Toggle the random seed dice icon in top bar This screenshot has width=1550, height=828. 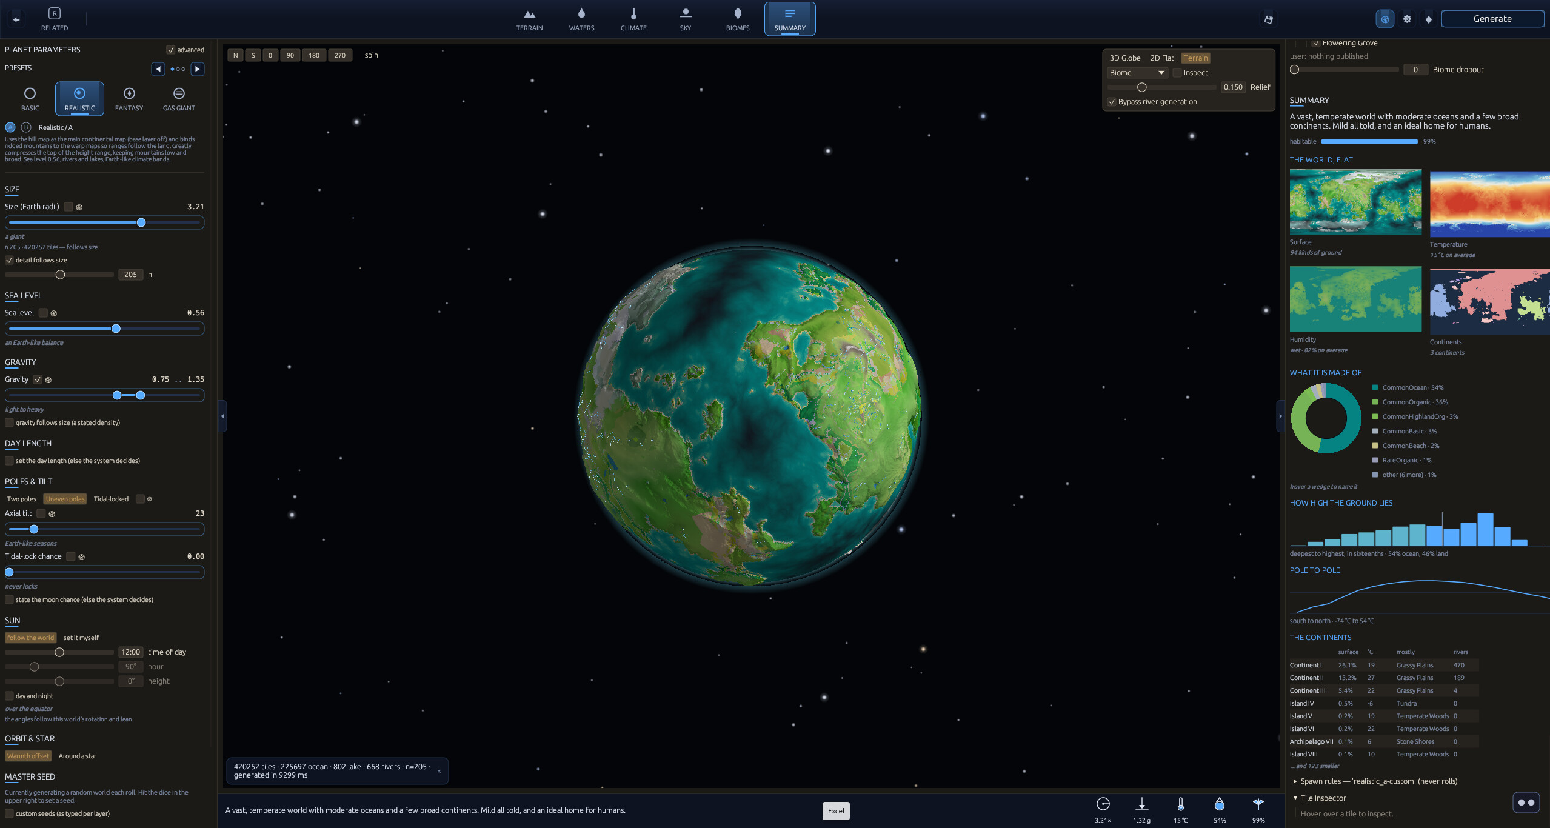click(1385, 19)
